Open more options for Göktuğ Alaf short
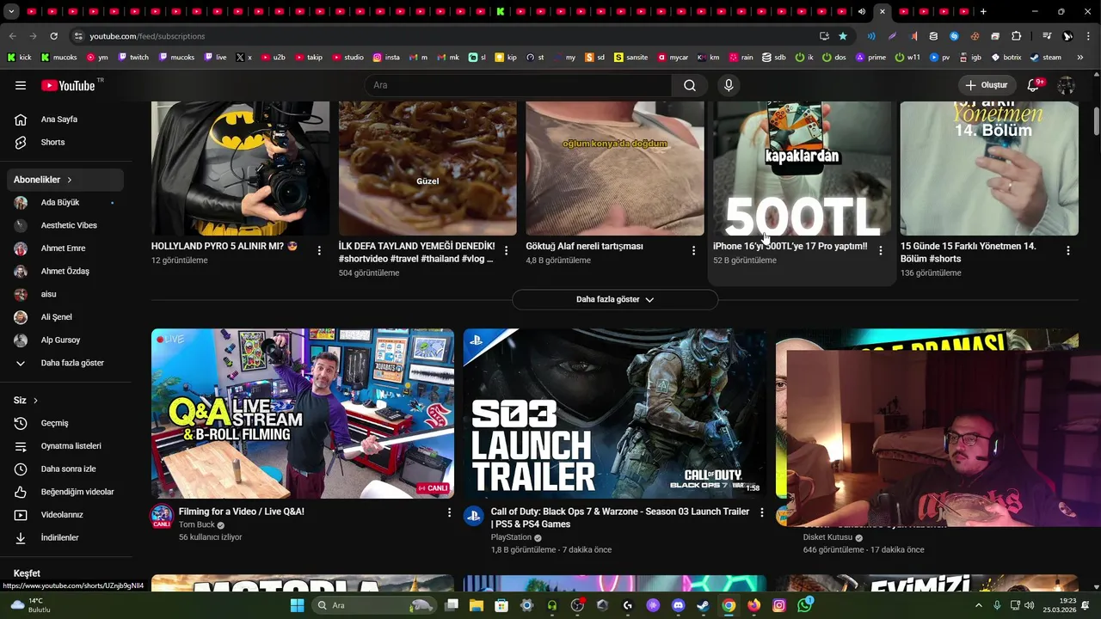The image size is (1101, 619). [693, 250]
